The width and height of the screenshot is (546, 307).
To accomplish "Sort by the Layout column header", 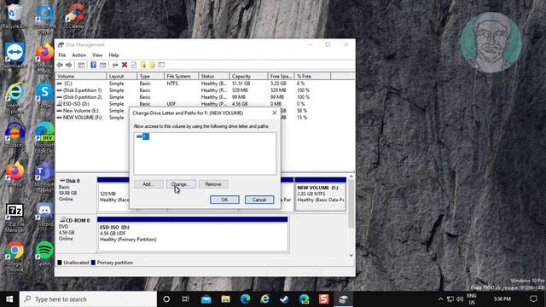I will (121, 76).
